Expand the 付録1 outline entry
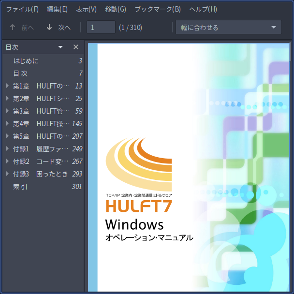Screen dimensions: 294x294 [7, 148]
